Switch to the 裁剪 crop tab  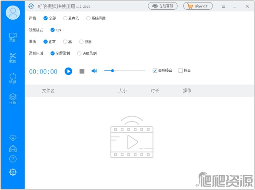[x=13, y=58]
